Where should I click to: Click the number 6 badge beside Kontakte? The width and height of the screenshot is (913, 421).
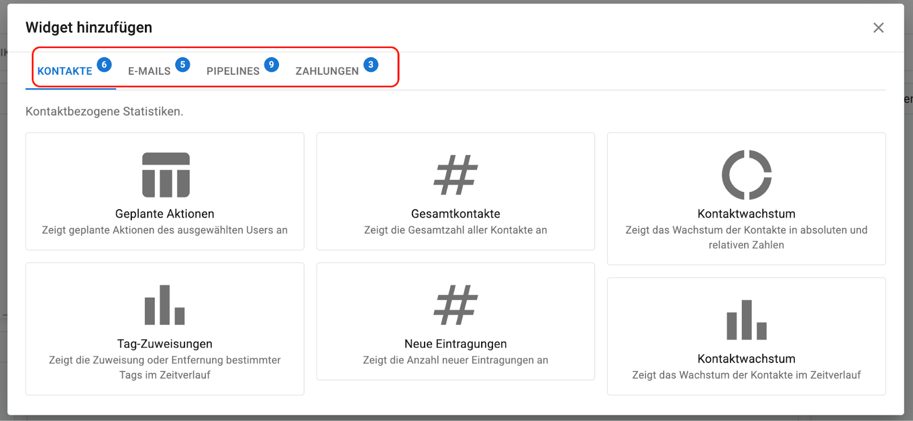(104, 64)
